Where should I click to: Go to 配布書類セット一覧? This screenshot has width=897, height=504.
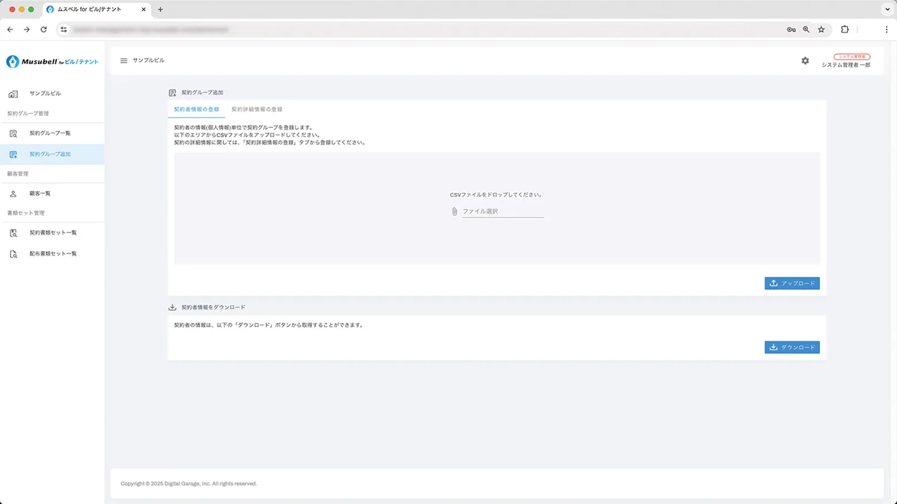point(53,253)
